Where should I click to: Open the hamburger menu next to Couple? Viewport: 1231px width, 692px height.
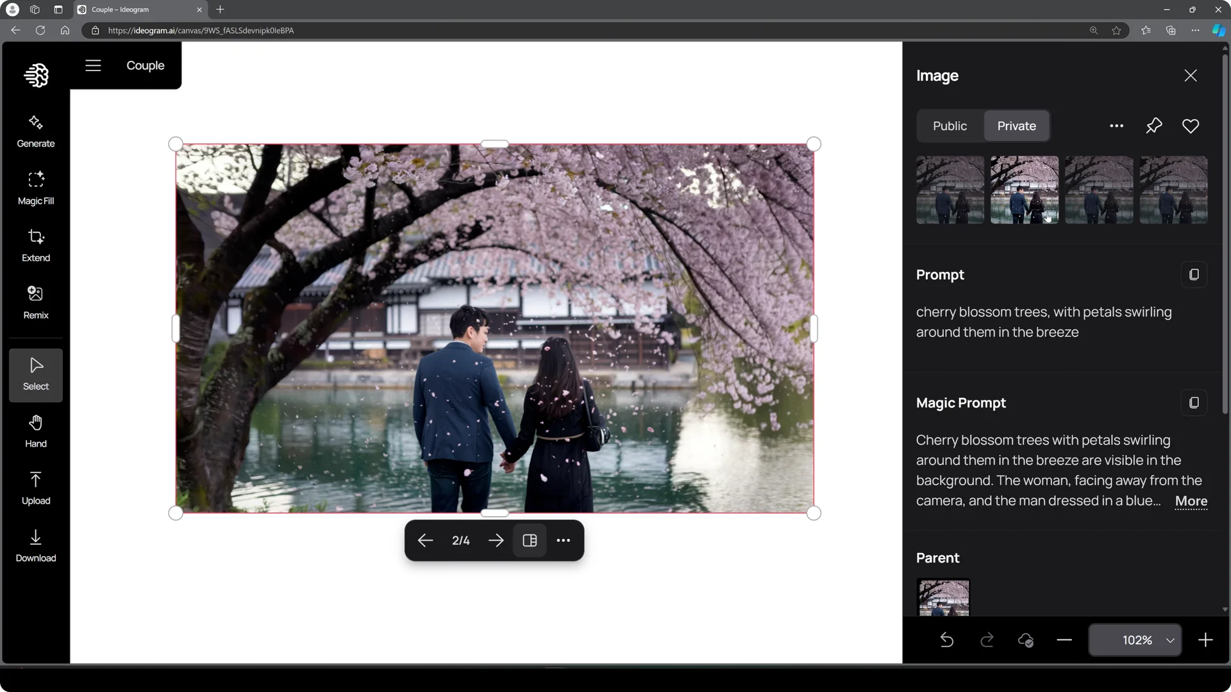[x=93, y=65]
